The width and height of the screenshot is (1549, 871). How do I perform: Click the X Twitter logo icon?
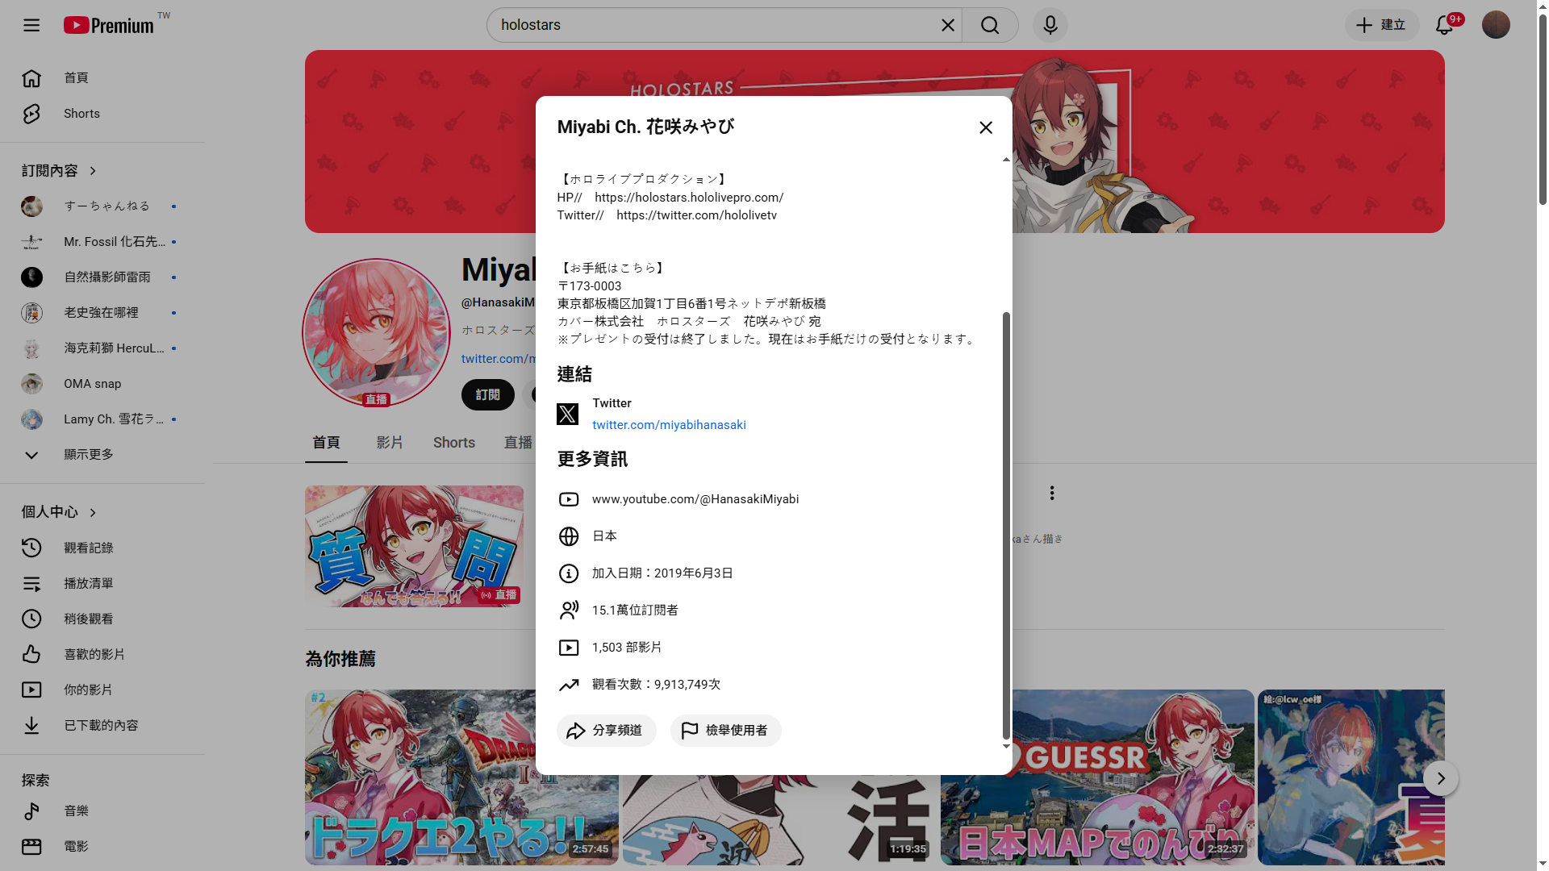point(567,414)
